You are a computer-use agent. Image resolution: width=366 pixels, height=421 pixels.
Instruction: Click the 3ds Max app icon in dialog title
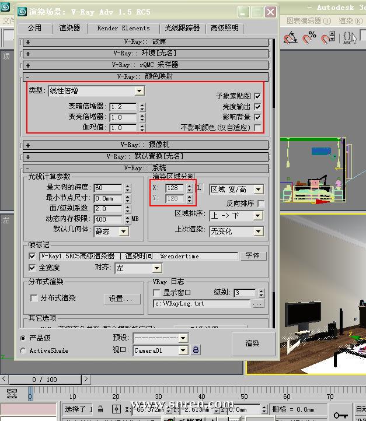pyautogui.click(x=22, y=12)
